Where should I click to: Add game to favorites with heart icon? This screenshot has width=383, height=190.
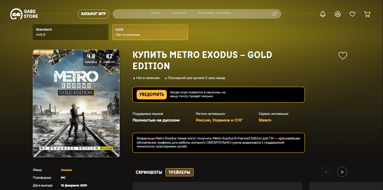tap(343, 55)
